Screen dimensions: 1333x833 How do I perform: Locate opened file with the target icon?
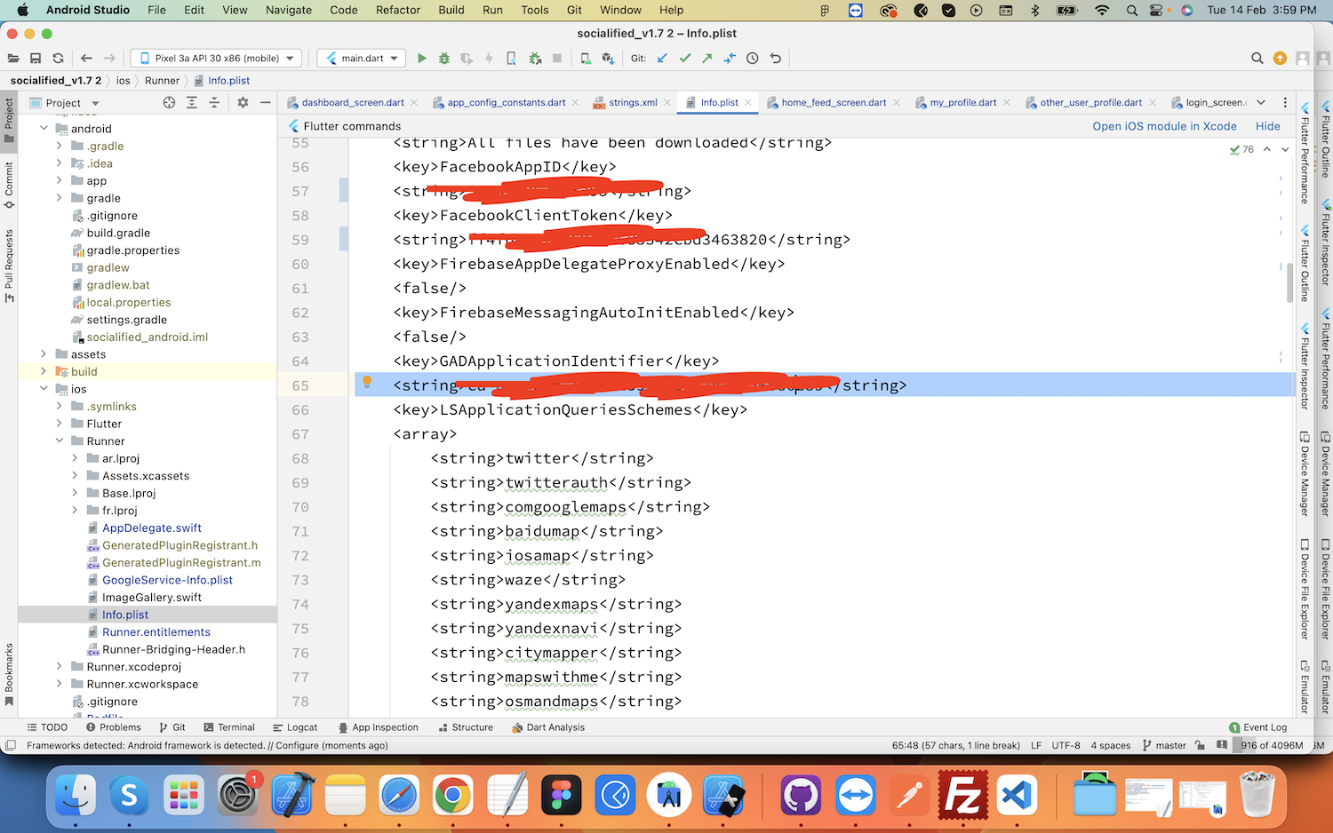(169, 103)
